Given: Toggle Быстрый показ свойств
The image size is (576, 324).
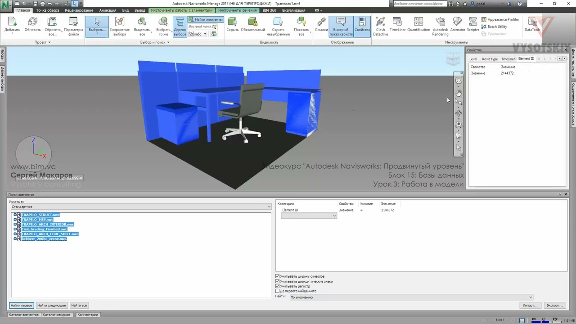Looking at the screenshot, I should coord(341,27).
